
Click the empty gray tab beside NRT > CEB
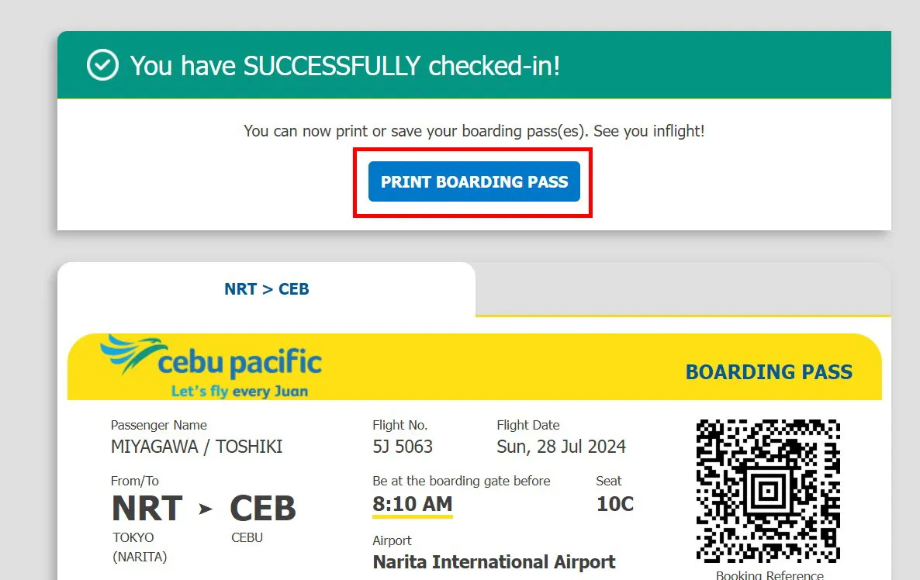pos(683,288)
